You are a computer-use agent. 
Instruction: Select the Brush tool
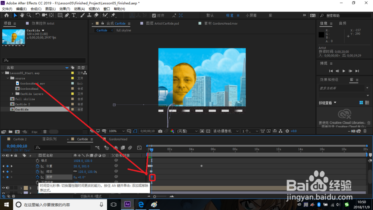pyautogui.click(x=82, y=15)
